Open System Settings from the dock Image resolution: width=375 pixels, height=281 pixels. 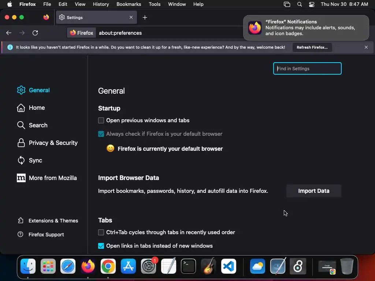pos(149,266)
